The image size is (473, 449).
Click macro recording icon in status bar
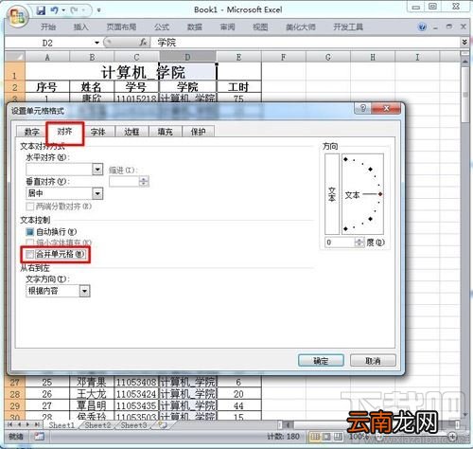click(x=40, y=437)
